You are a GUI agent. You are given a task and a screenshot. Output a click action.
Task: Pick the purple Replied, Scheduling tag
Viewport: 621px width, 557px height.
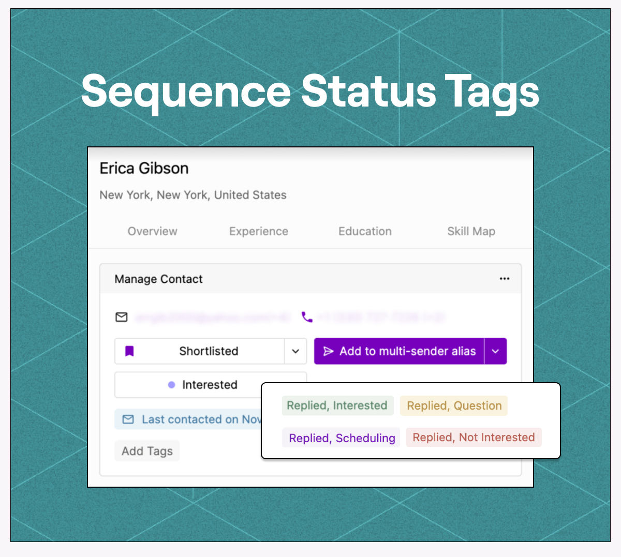(x=342, y=438)
